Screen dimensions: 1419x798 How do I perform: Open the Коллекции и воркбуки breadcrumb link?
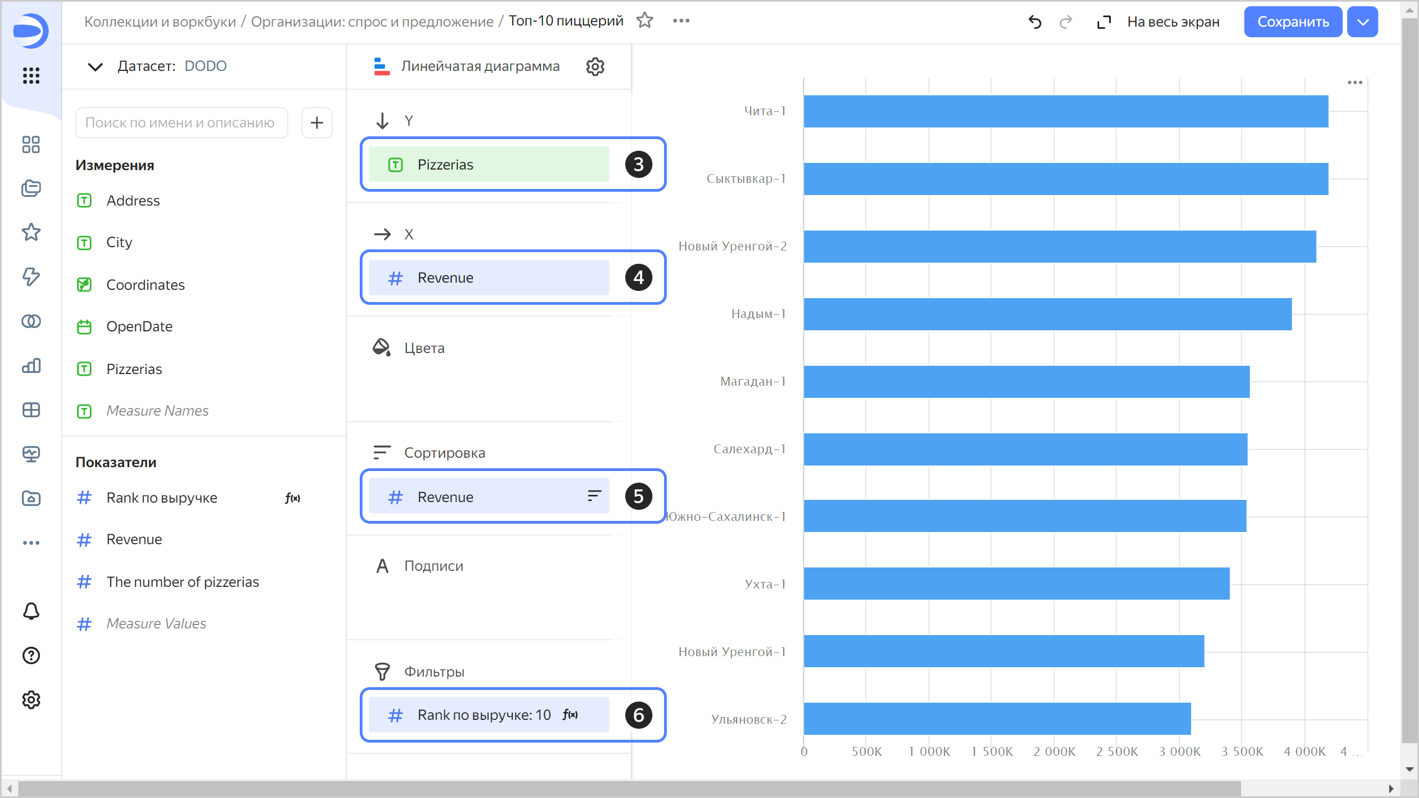(x=160, y=22)
